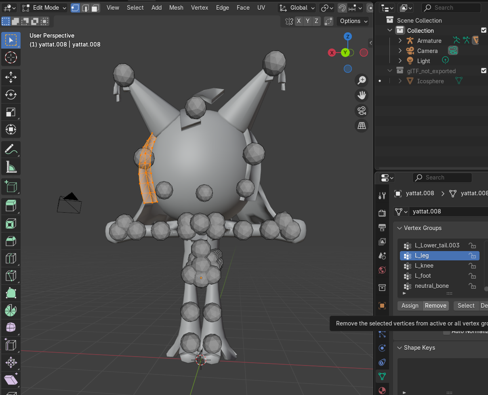Open the pivot point dropdown
This screenshot has width=488, height=395.
(327, 8)
